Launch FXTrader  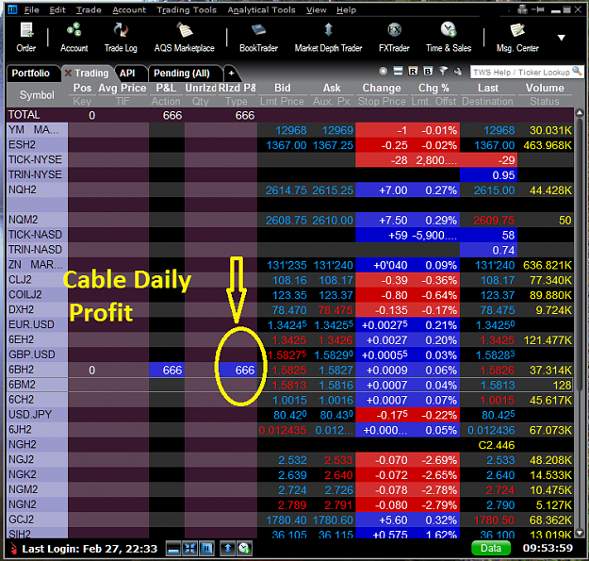pyautogui.click(x=394, y=37)
